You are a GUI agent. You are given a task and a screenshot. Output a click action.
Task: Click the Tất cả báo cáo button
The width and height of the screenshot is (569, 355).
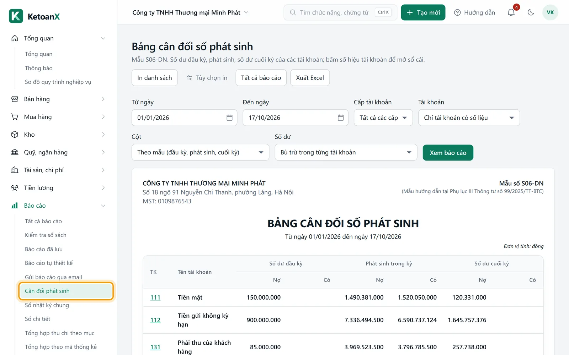[x=261, y=78]
